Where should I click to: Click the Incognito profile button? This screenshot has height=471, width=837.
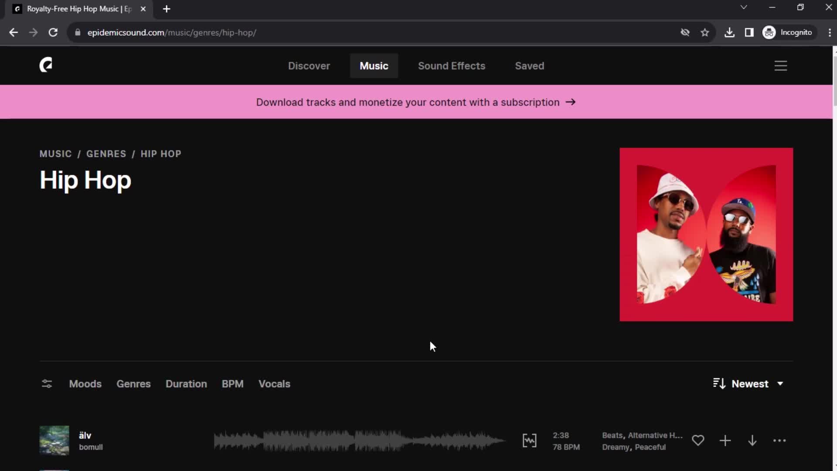click(788, 32)
